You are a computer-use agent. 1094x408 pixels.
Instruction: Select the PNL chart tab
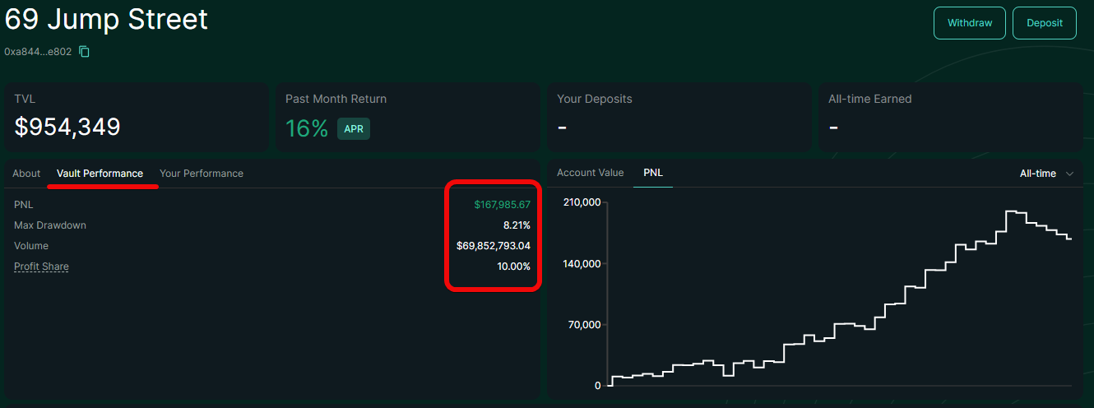(653, 173)
